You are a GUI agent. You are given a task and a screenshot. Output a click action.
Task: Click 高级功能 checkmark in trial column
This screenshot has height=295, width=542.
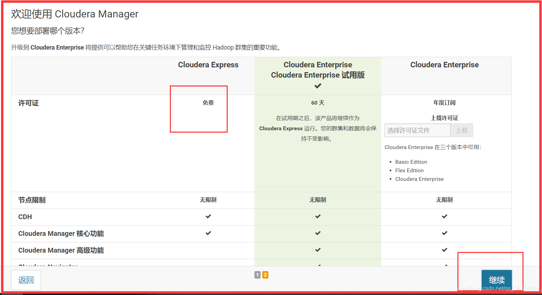(x=318, y=250)
